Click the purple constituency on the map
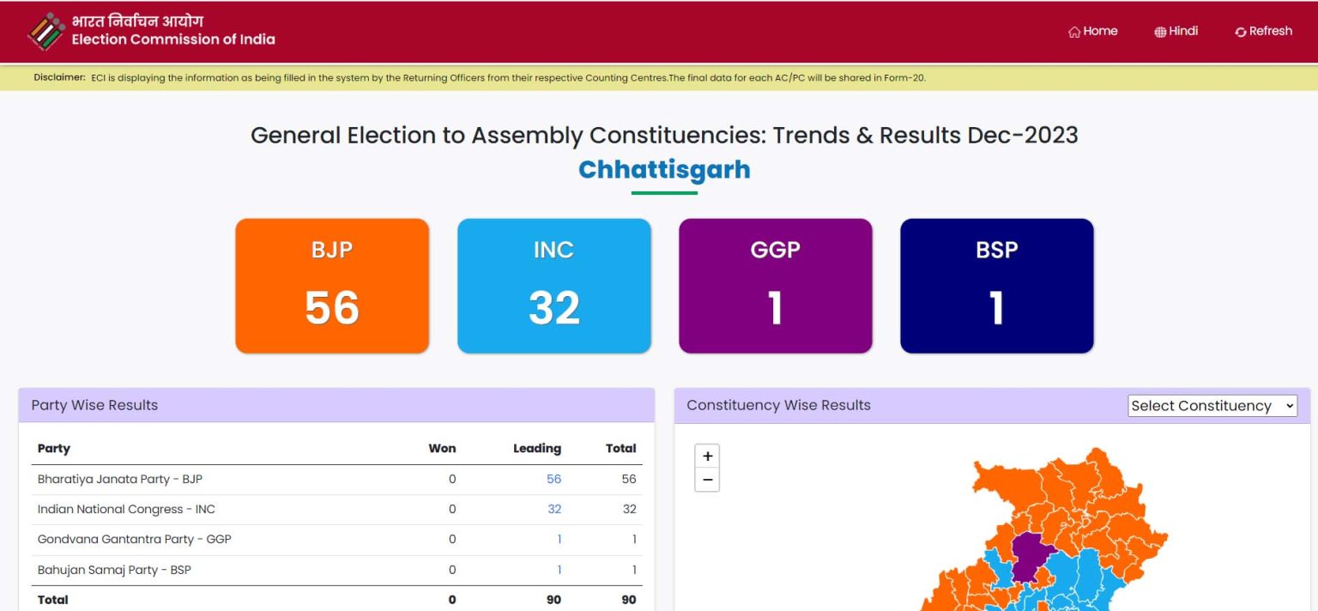Screen dimensions: 1318x611 pos(1032,555)
